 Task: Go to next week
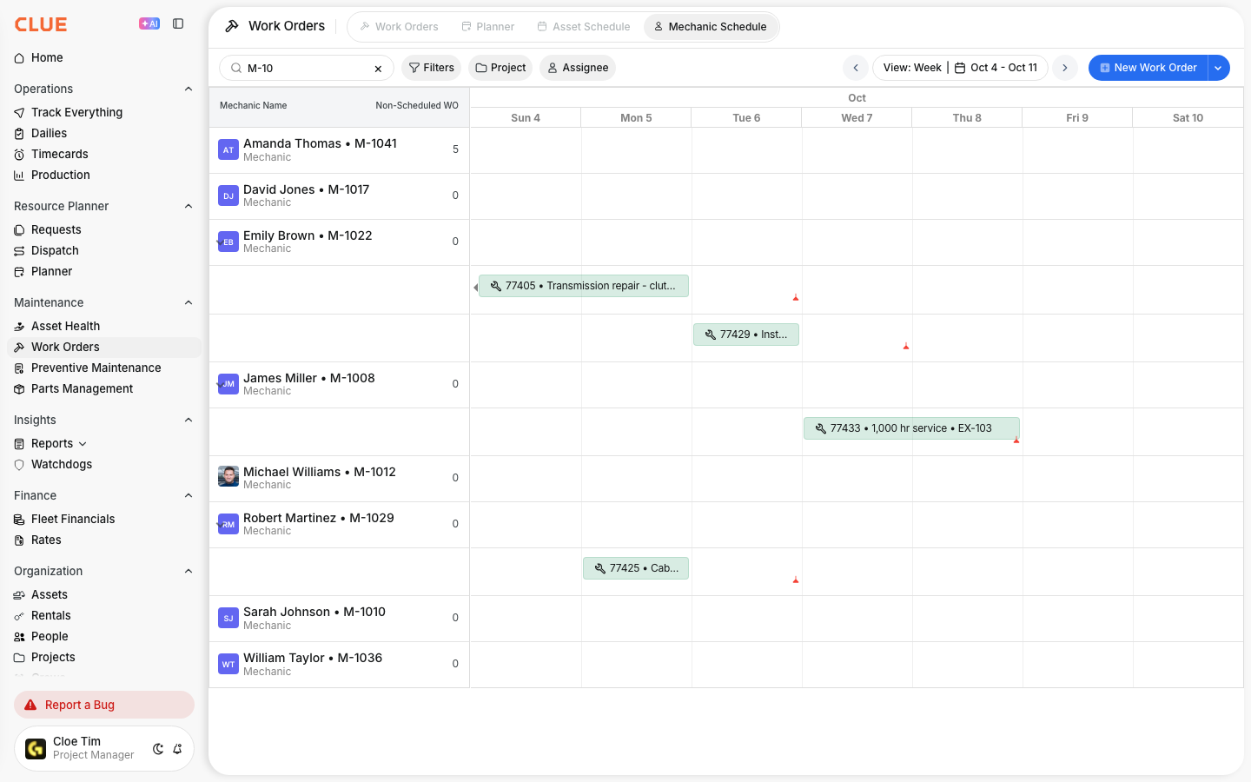click(1065, 68)
